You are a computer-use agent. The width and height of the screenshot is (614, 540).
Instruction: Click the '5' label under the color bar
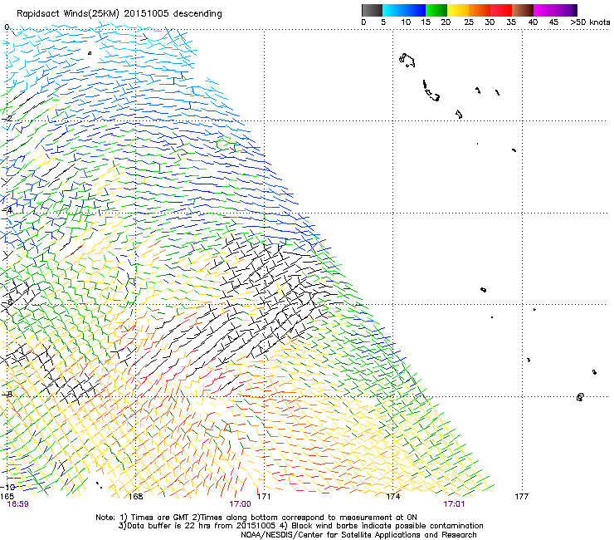click(383, 22)
